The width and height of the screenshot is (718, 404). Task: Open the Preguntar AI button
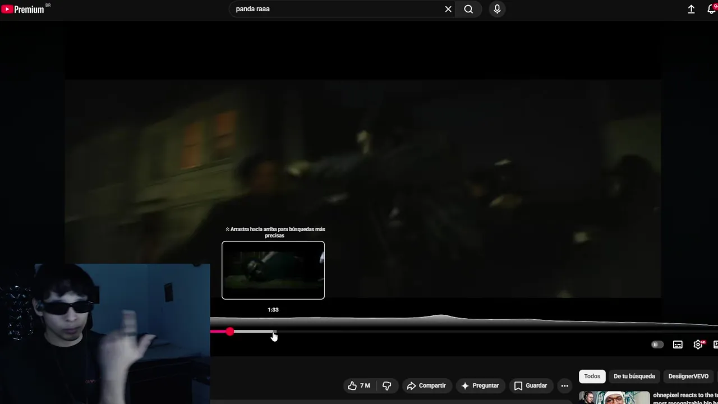pyautogui.click(x=480, y=385)
